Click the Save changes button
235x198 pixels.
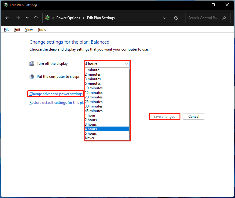click(x=164, y=117)
